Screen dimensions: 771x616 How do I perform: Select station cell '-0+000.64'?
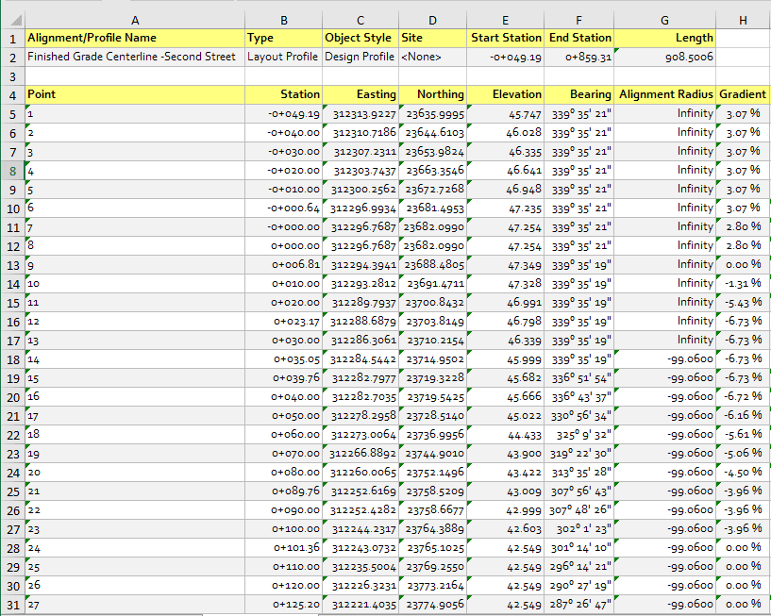pos(284,208)
